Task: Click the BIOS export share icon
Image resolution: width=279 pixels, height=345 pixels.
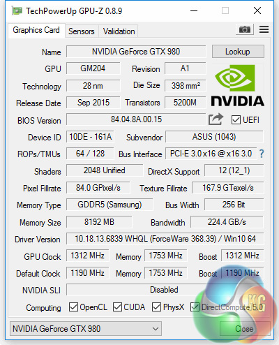Action: coord(216,119)
